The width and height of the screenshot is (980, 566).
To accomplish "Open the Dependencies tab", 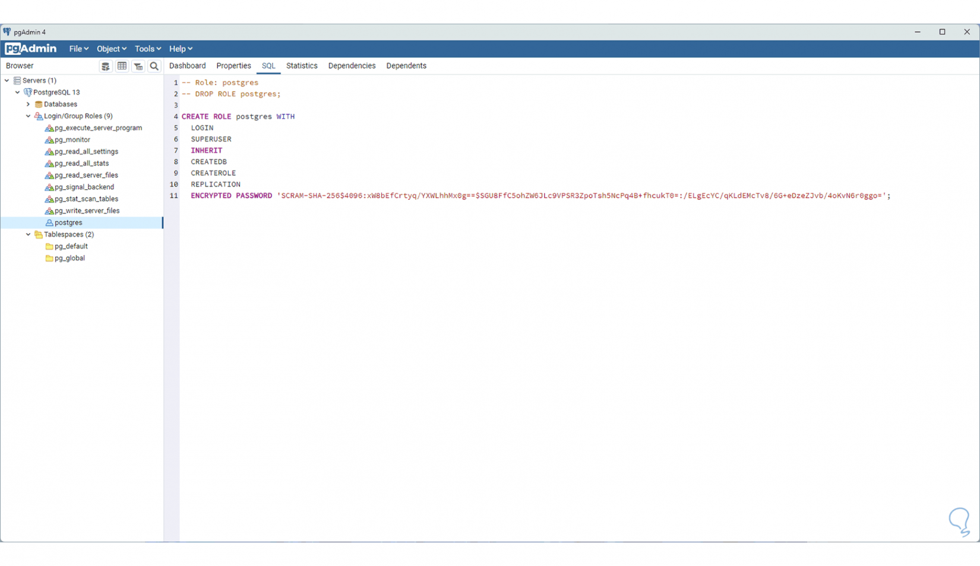I will click(352, 66).
